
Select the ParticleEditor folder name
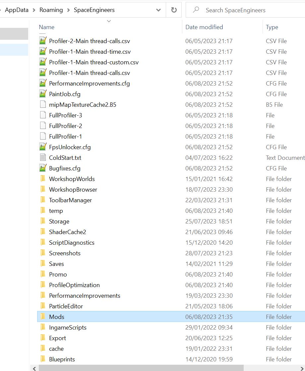(66, 306)
